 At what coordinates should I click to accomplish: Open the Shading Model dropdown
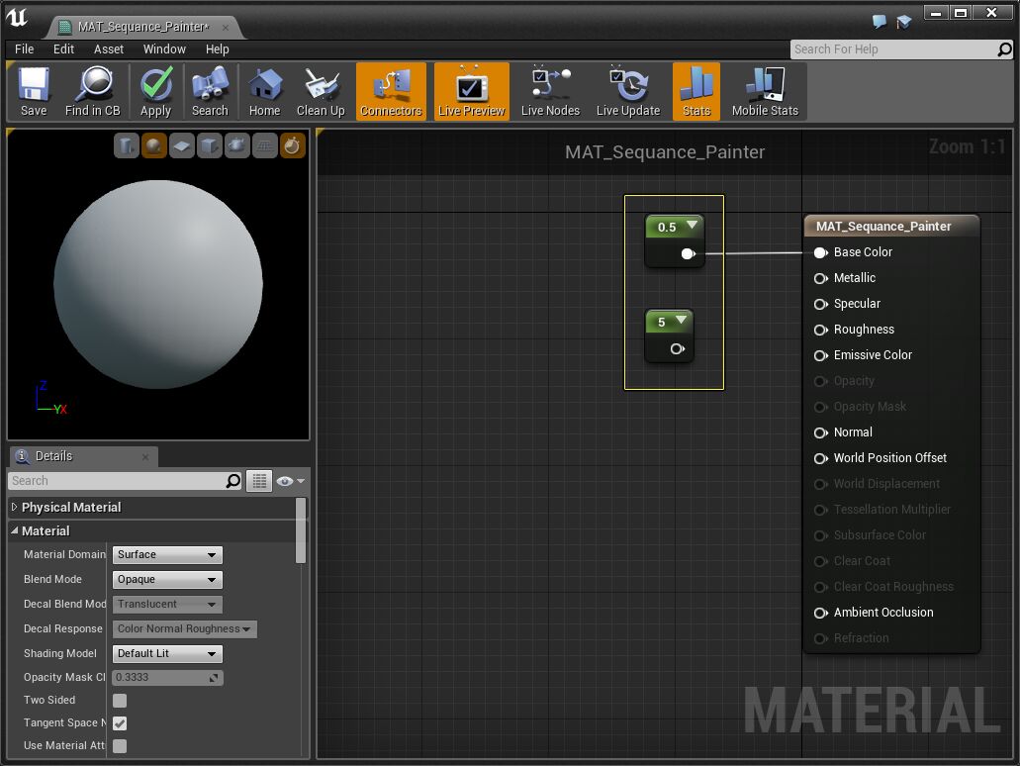(167, 654)
